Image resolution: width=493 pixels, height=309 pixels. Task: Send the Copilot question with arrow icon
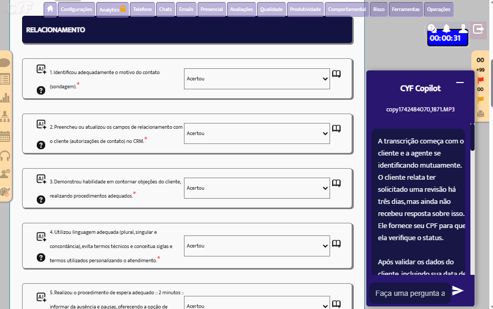point(458,291)
